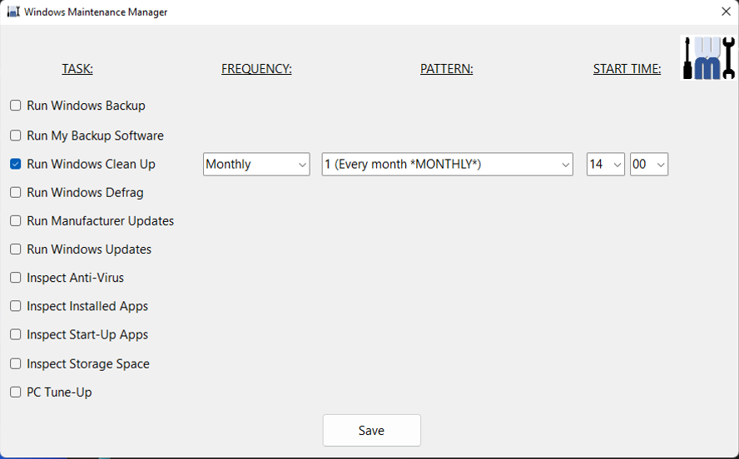Click the Windows Maintenance Manager title text
The width and height of the screenshot is (739, 459).
coord(96,12)
